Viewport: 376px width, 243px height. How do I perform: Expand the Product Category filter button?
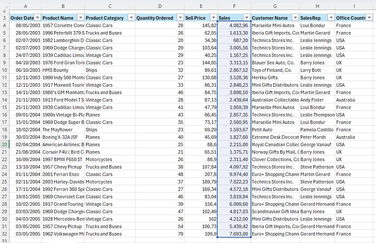[x=131, y=18]
